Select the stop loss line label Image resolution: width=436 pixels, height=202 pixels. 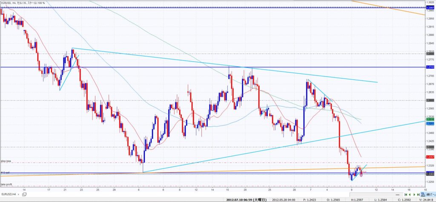click(x=6, y=161)
